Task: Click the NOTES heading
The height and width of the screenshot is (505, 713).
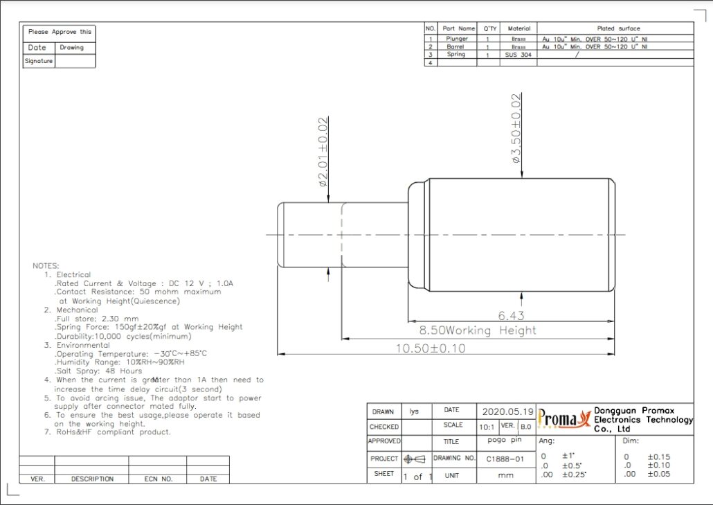Action: (x=46, y=266)
